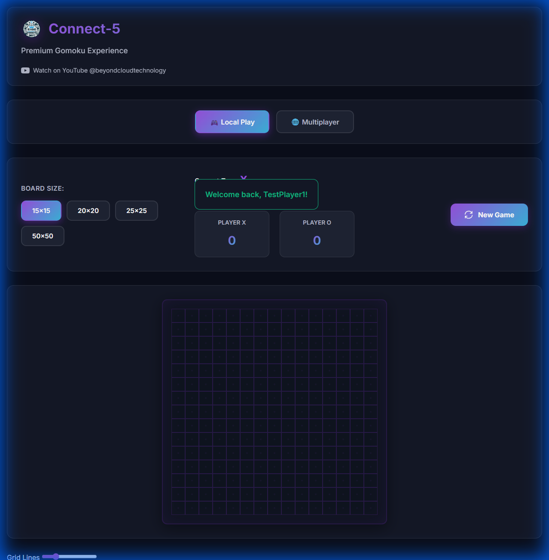The width and height of the screenshot is (549, 560).
Task: Click the Connect-5 round logo icon
Action: point(31,29)
